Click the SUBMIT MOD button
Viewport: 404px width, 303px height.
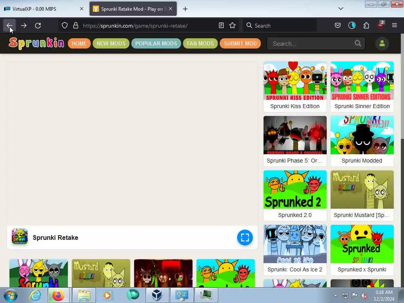click(x=240, y=43)
